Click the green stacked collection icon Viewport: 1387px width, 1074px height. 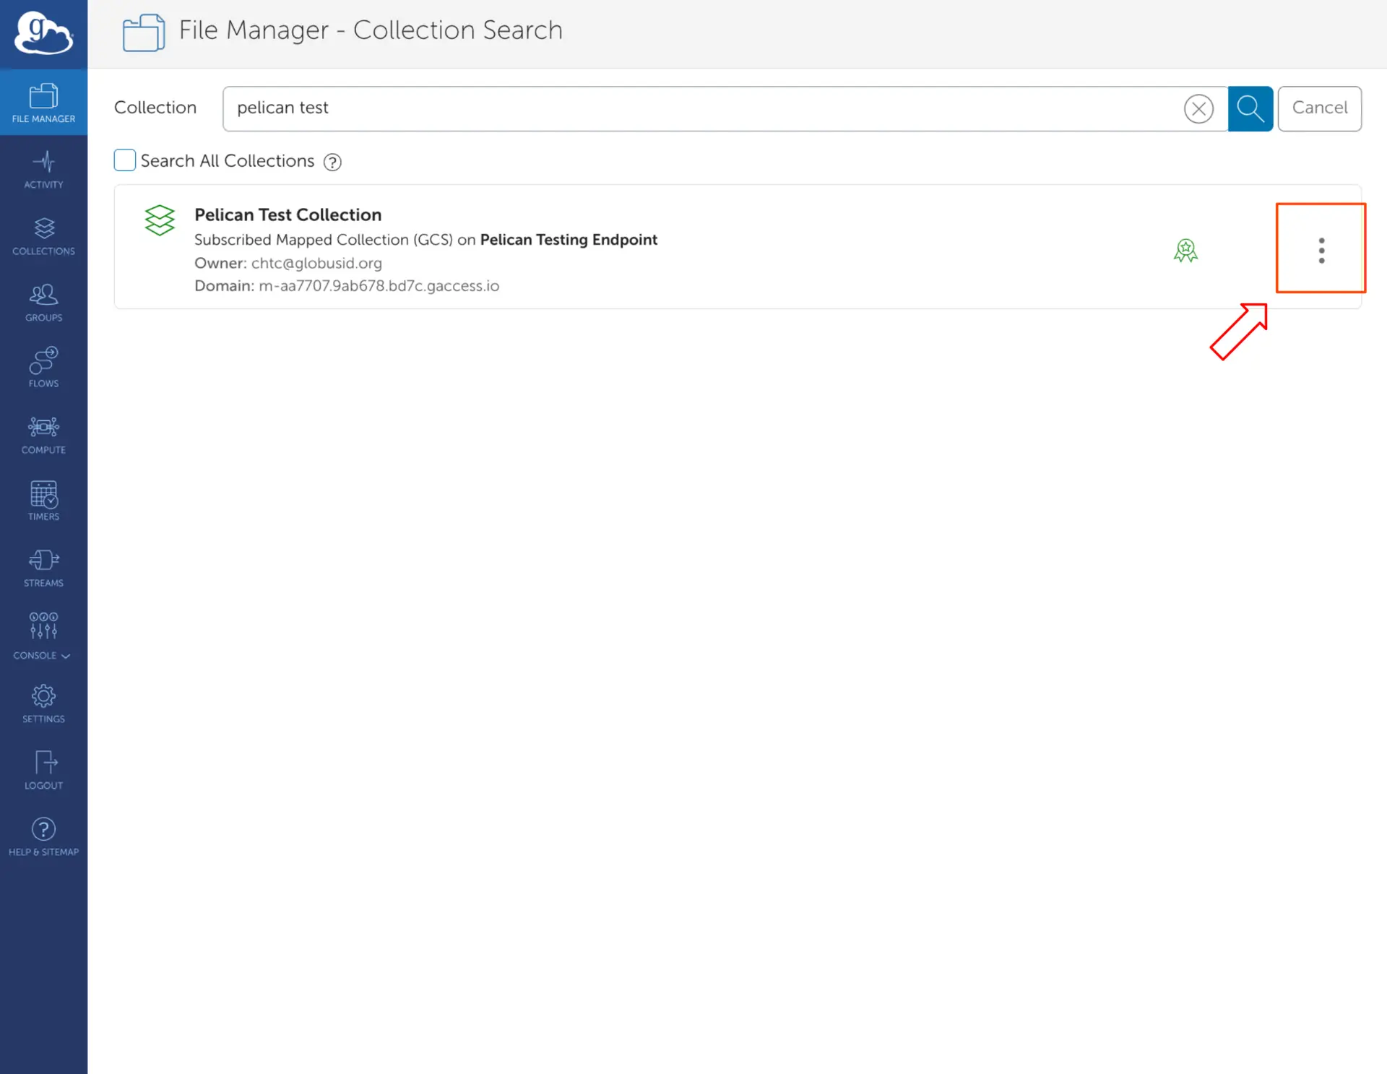pyautogui.click(x=160, y=220)
